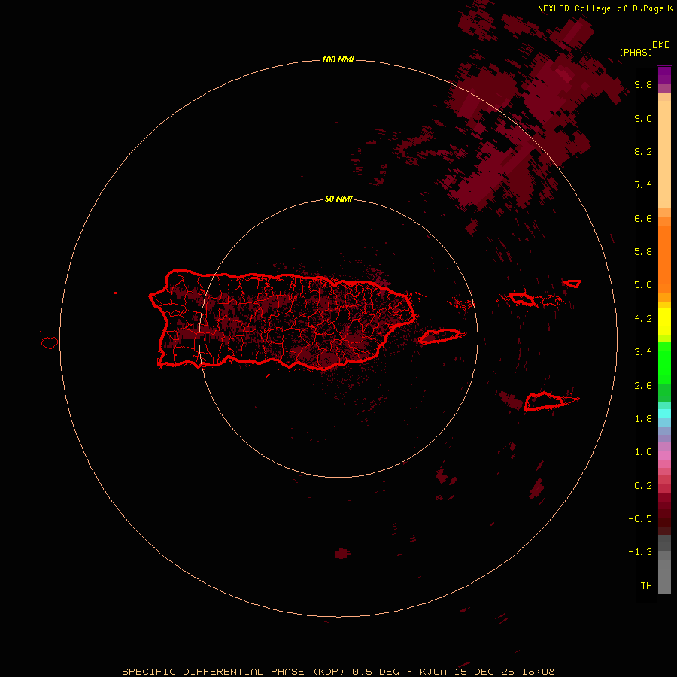The image size is (677, 677).
Task: Click the 3.4 scale value
Action: 643,352
